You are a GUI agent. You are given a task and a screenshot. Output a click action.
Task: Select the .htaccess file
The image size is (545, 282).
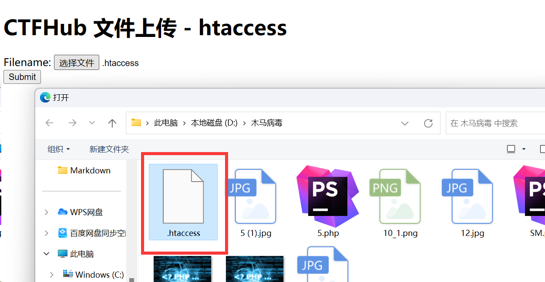click(x=183, y=202)
